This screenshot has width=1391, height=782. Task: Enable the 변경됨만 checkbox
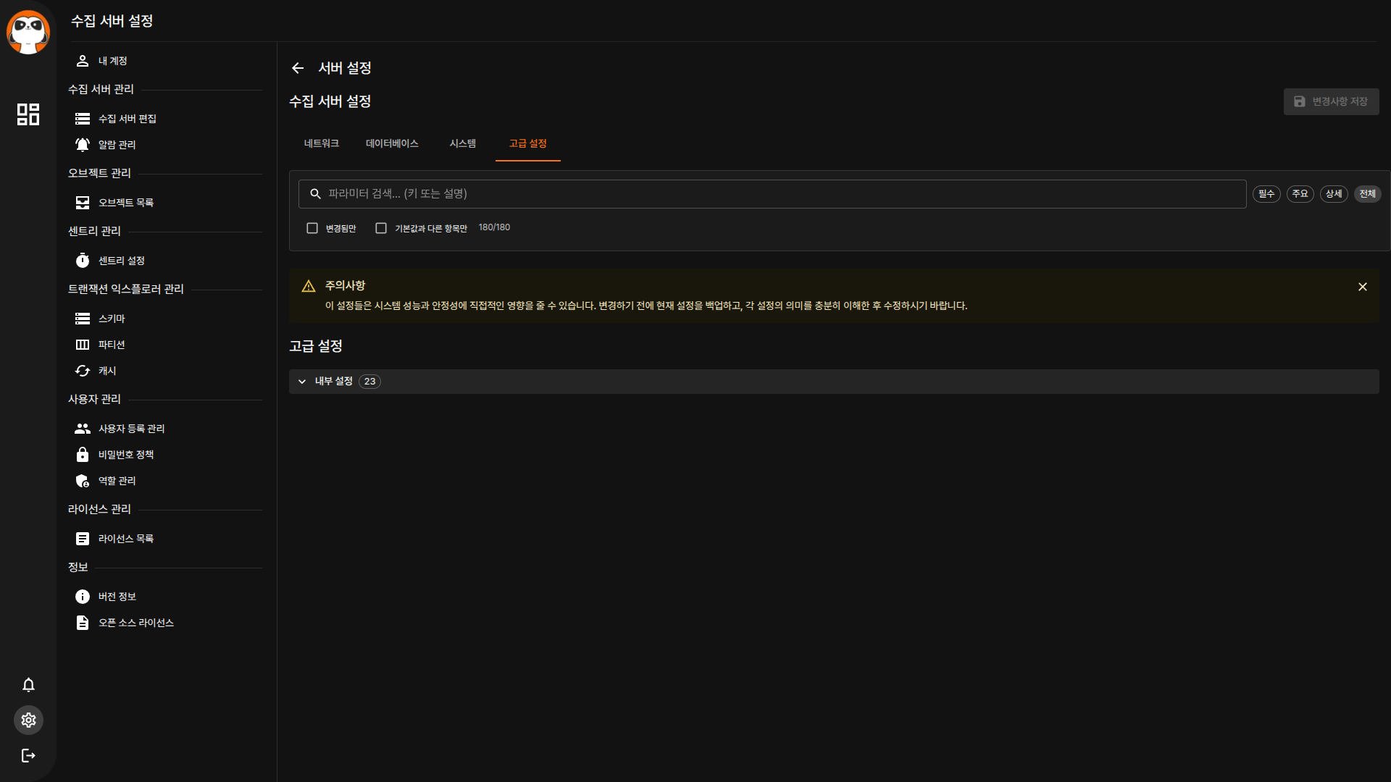[312, 228]
